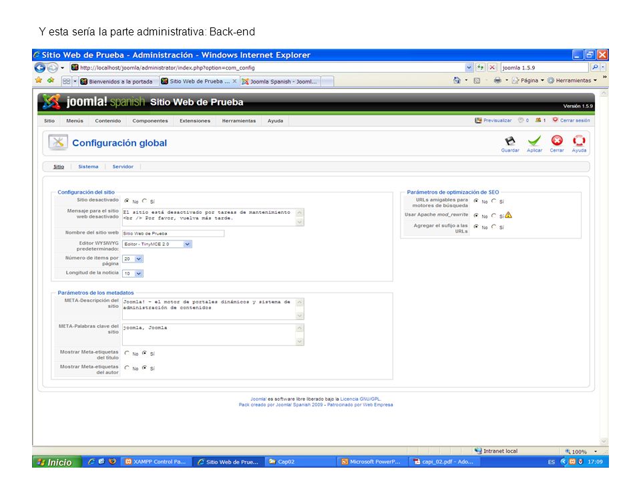Viewport: 641px width, 481px height.
Task: Open the Extensiones menu
Action: point(194,121)
